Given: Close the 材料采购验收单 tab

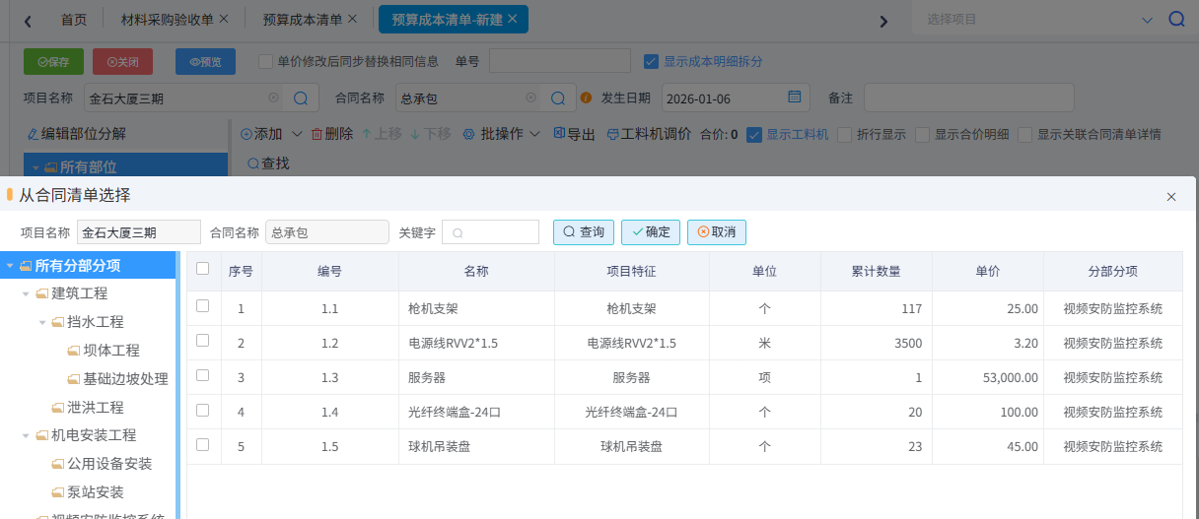Looking at the screenshot, I should 224,19.
